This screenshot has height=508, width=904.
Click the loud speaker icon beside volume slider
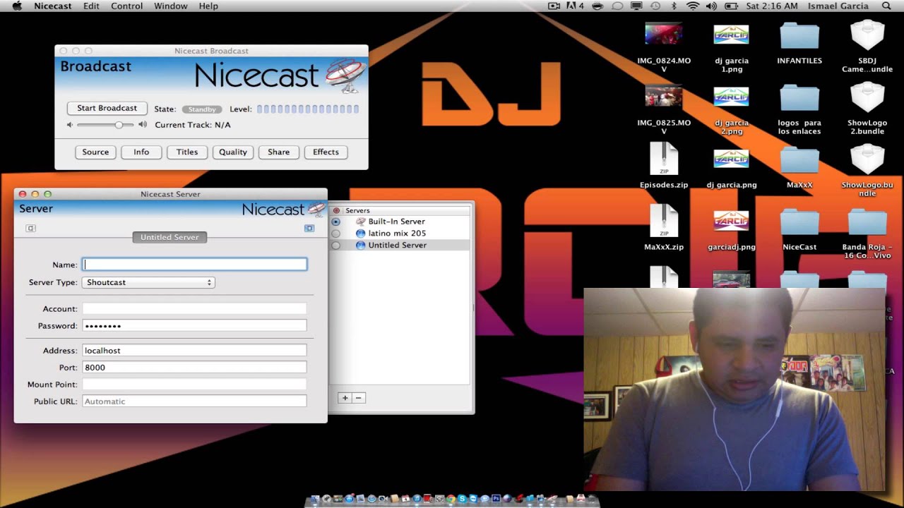143,125
